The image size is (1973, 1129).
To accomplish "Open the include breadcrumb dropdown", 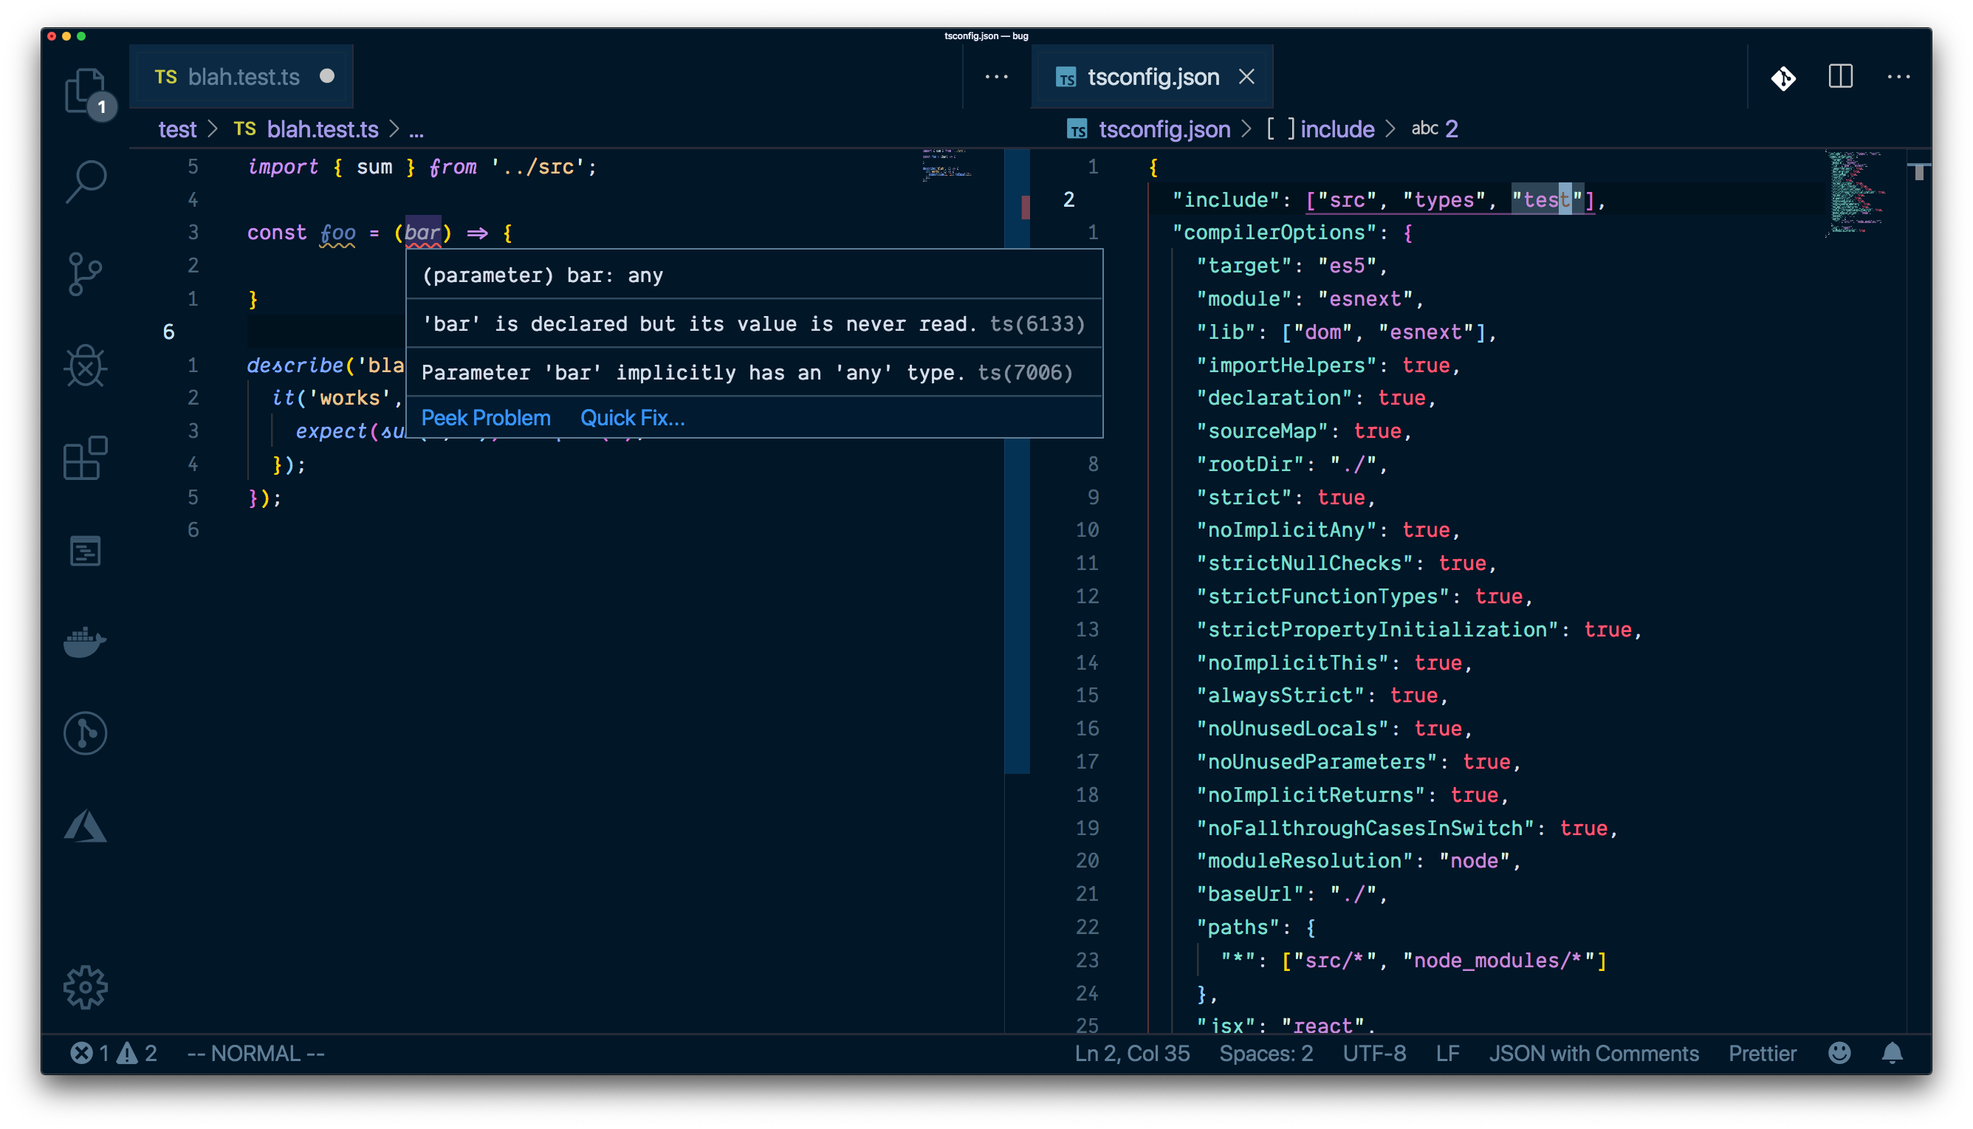I will (x=1335, y=128).
